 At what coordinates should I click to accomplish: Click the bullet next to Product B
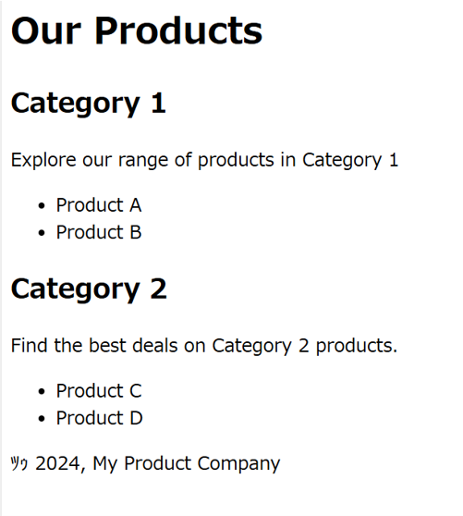41,233
